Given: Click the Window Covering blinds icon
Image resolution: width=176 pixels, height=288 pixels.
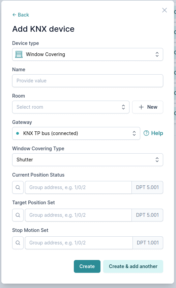Looking at the screenshot, I should click(19, 54).
